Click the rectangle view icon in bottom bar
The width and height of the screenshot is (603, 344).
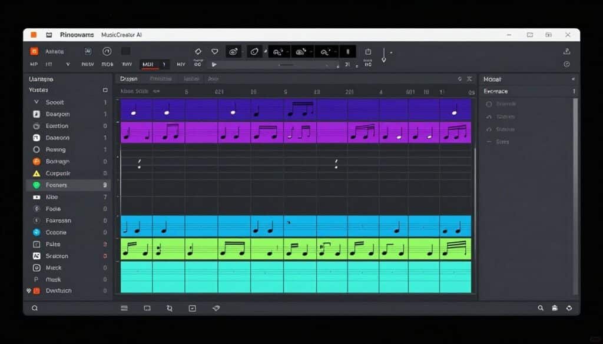click(147, 308)
